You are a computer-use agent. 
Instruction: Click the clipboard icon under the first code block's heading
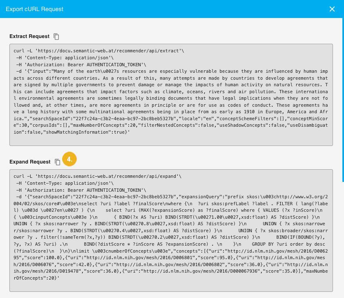(56, 36)
